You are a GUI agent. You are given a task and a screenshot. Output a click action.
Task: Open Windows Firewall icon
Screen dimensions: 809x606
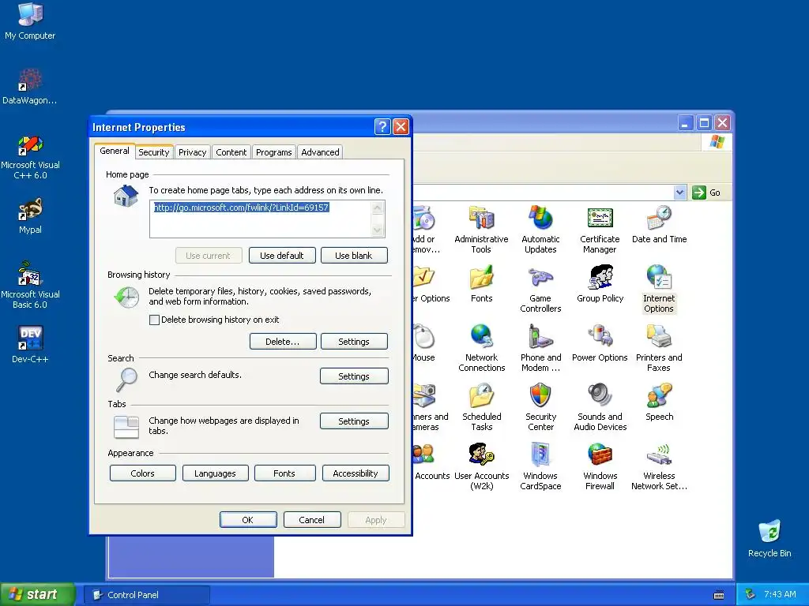600,466
